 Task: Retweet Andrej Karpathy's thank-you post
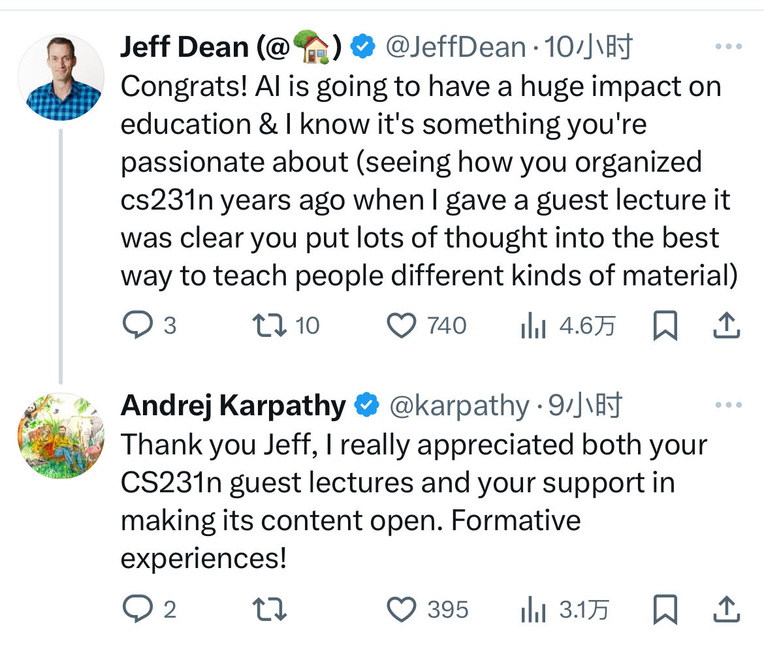269,610
